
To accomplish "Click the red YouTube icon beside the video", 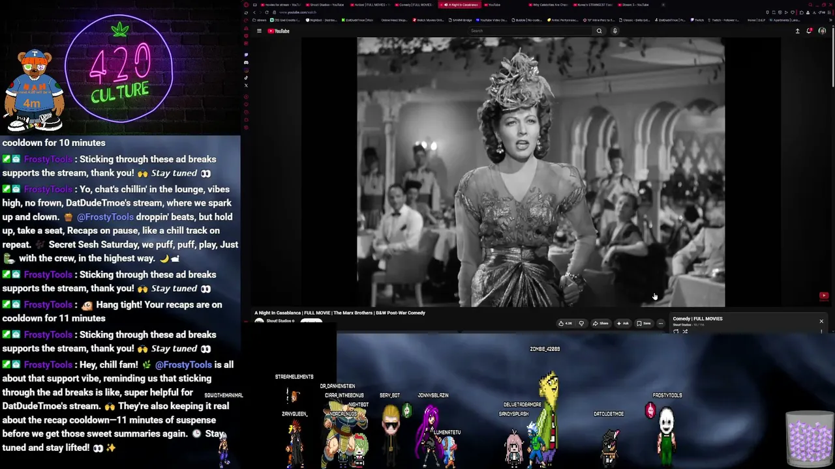I will (824, 296).
